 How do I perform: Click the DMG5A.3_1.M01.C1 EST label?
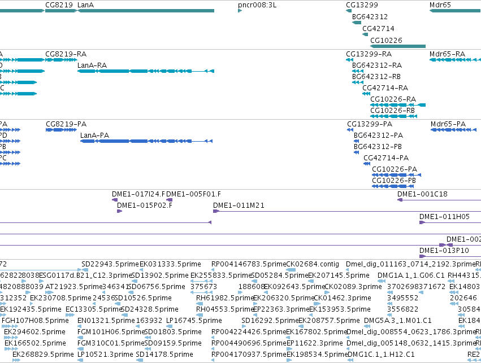pos(397,321)
